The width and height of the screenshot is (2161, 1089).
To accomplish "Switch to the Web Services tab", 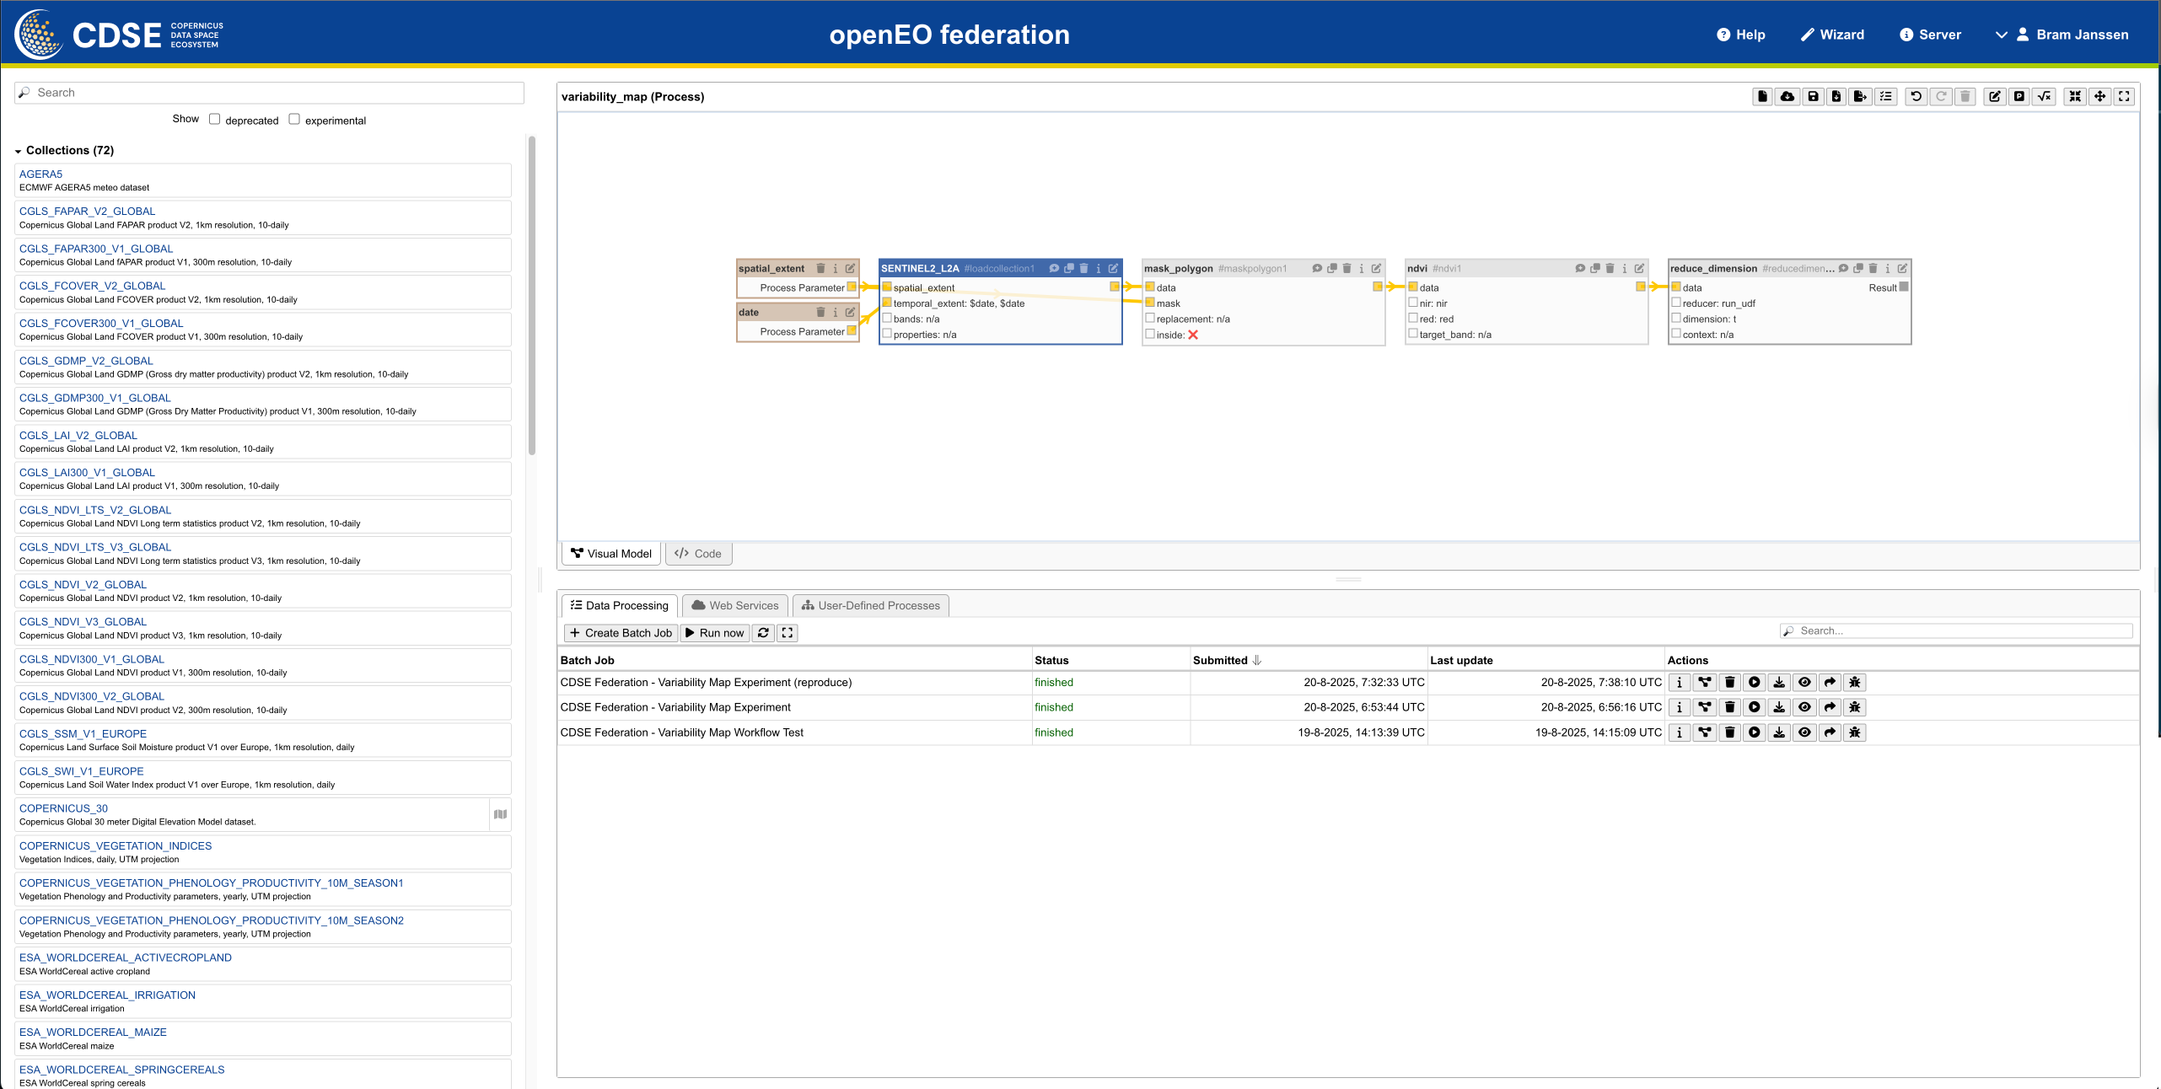I will tap(734, 605).
